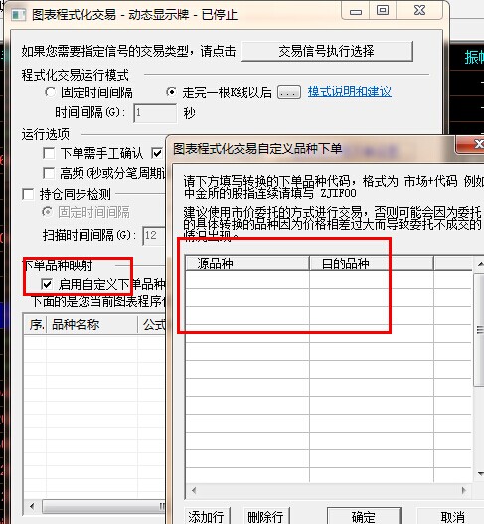Viewport: 484px width, 524px height.
Task: Click the left scroll arrow of main window list
Action: click(x=32, y=506)
